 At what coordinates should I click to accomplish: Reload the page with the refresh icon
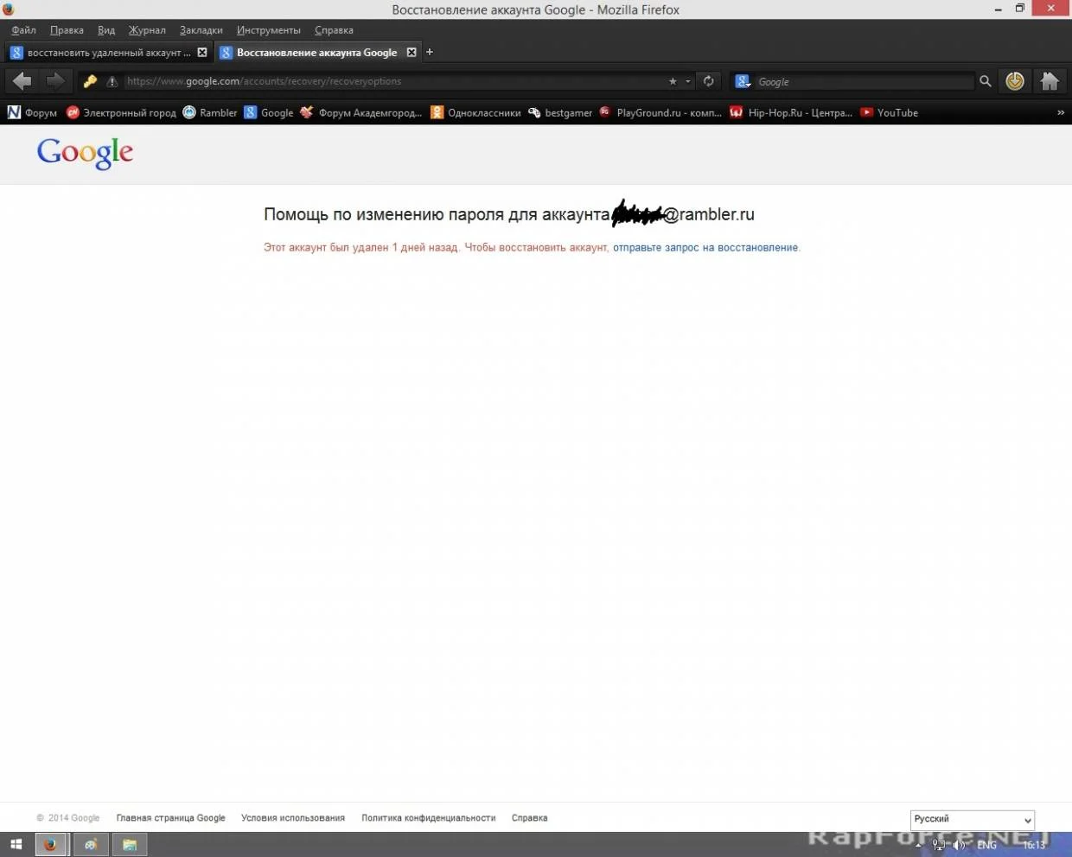click(709, 81)
